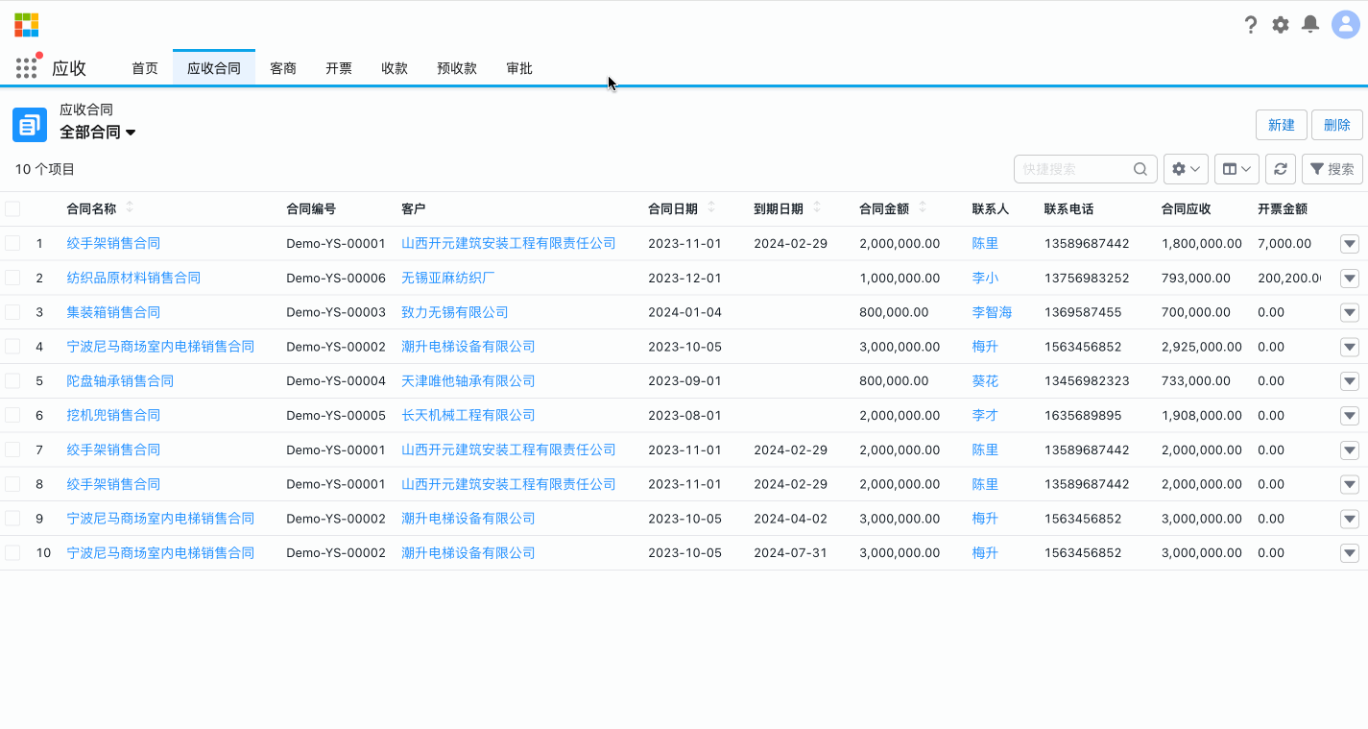Viewport: 1368px width, 729px height.
Task: Toggle the select-all checkbox in the table header
Action: coord(12,207)
